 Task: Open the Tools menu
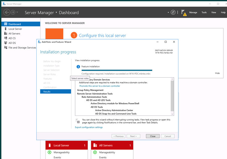204,12
